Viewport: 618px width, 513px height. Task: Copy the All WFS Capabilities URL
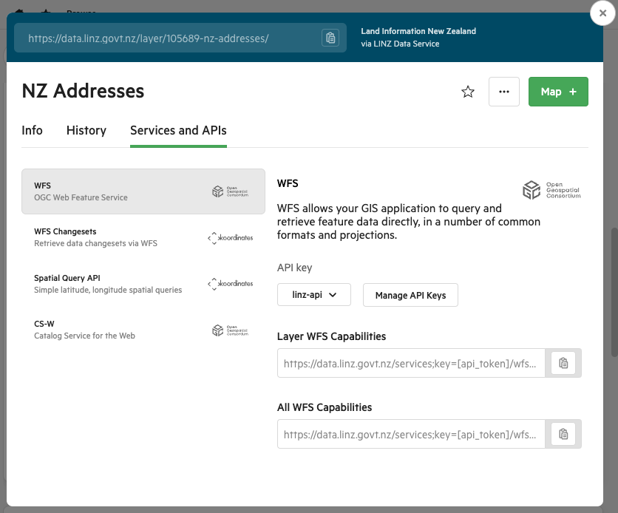click(563, 434)
